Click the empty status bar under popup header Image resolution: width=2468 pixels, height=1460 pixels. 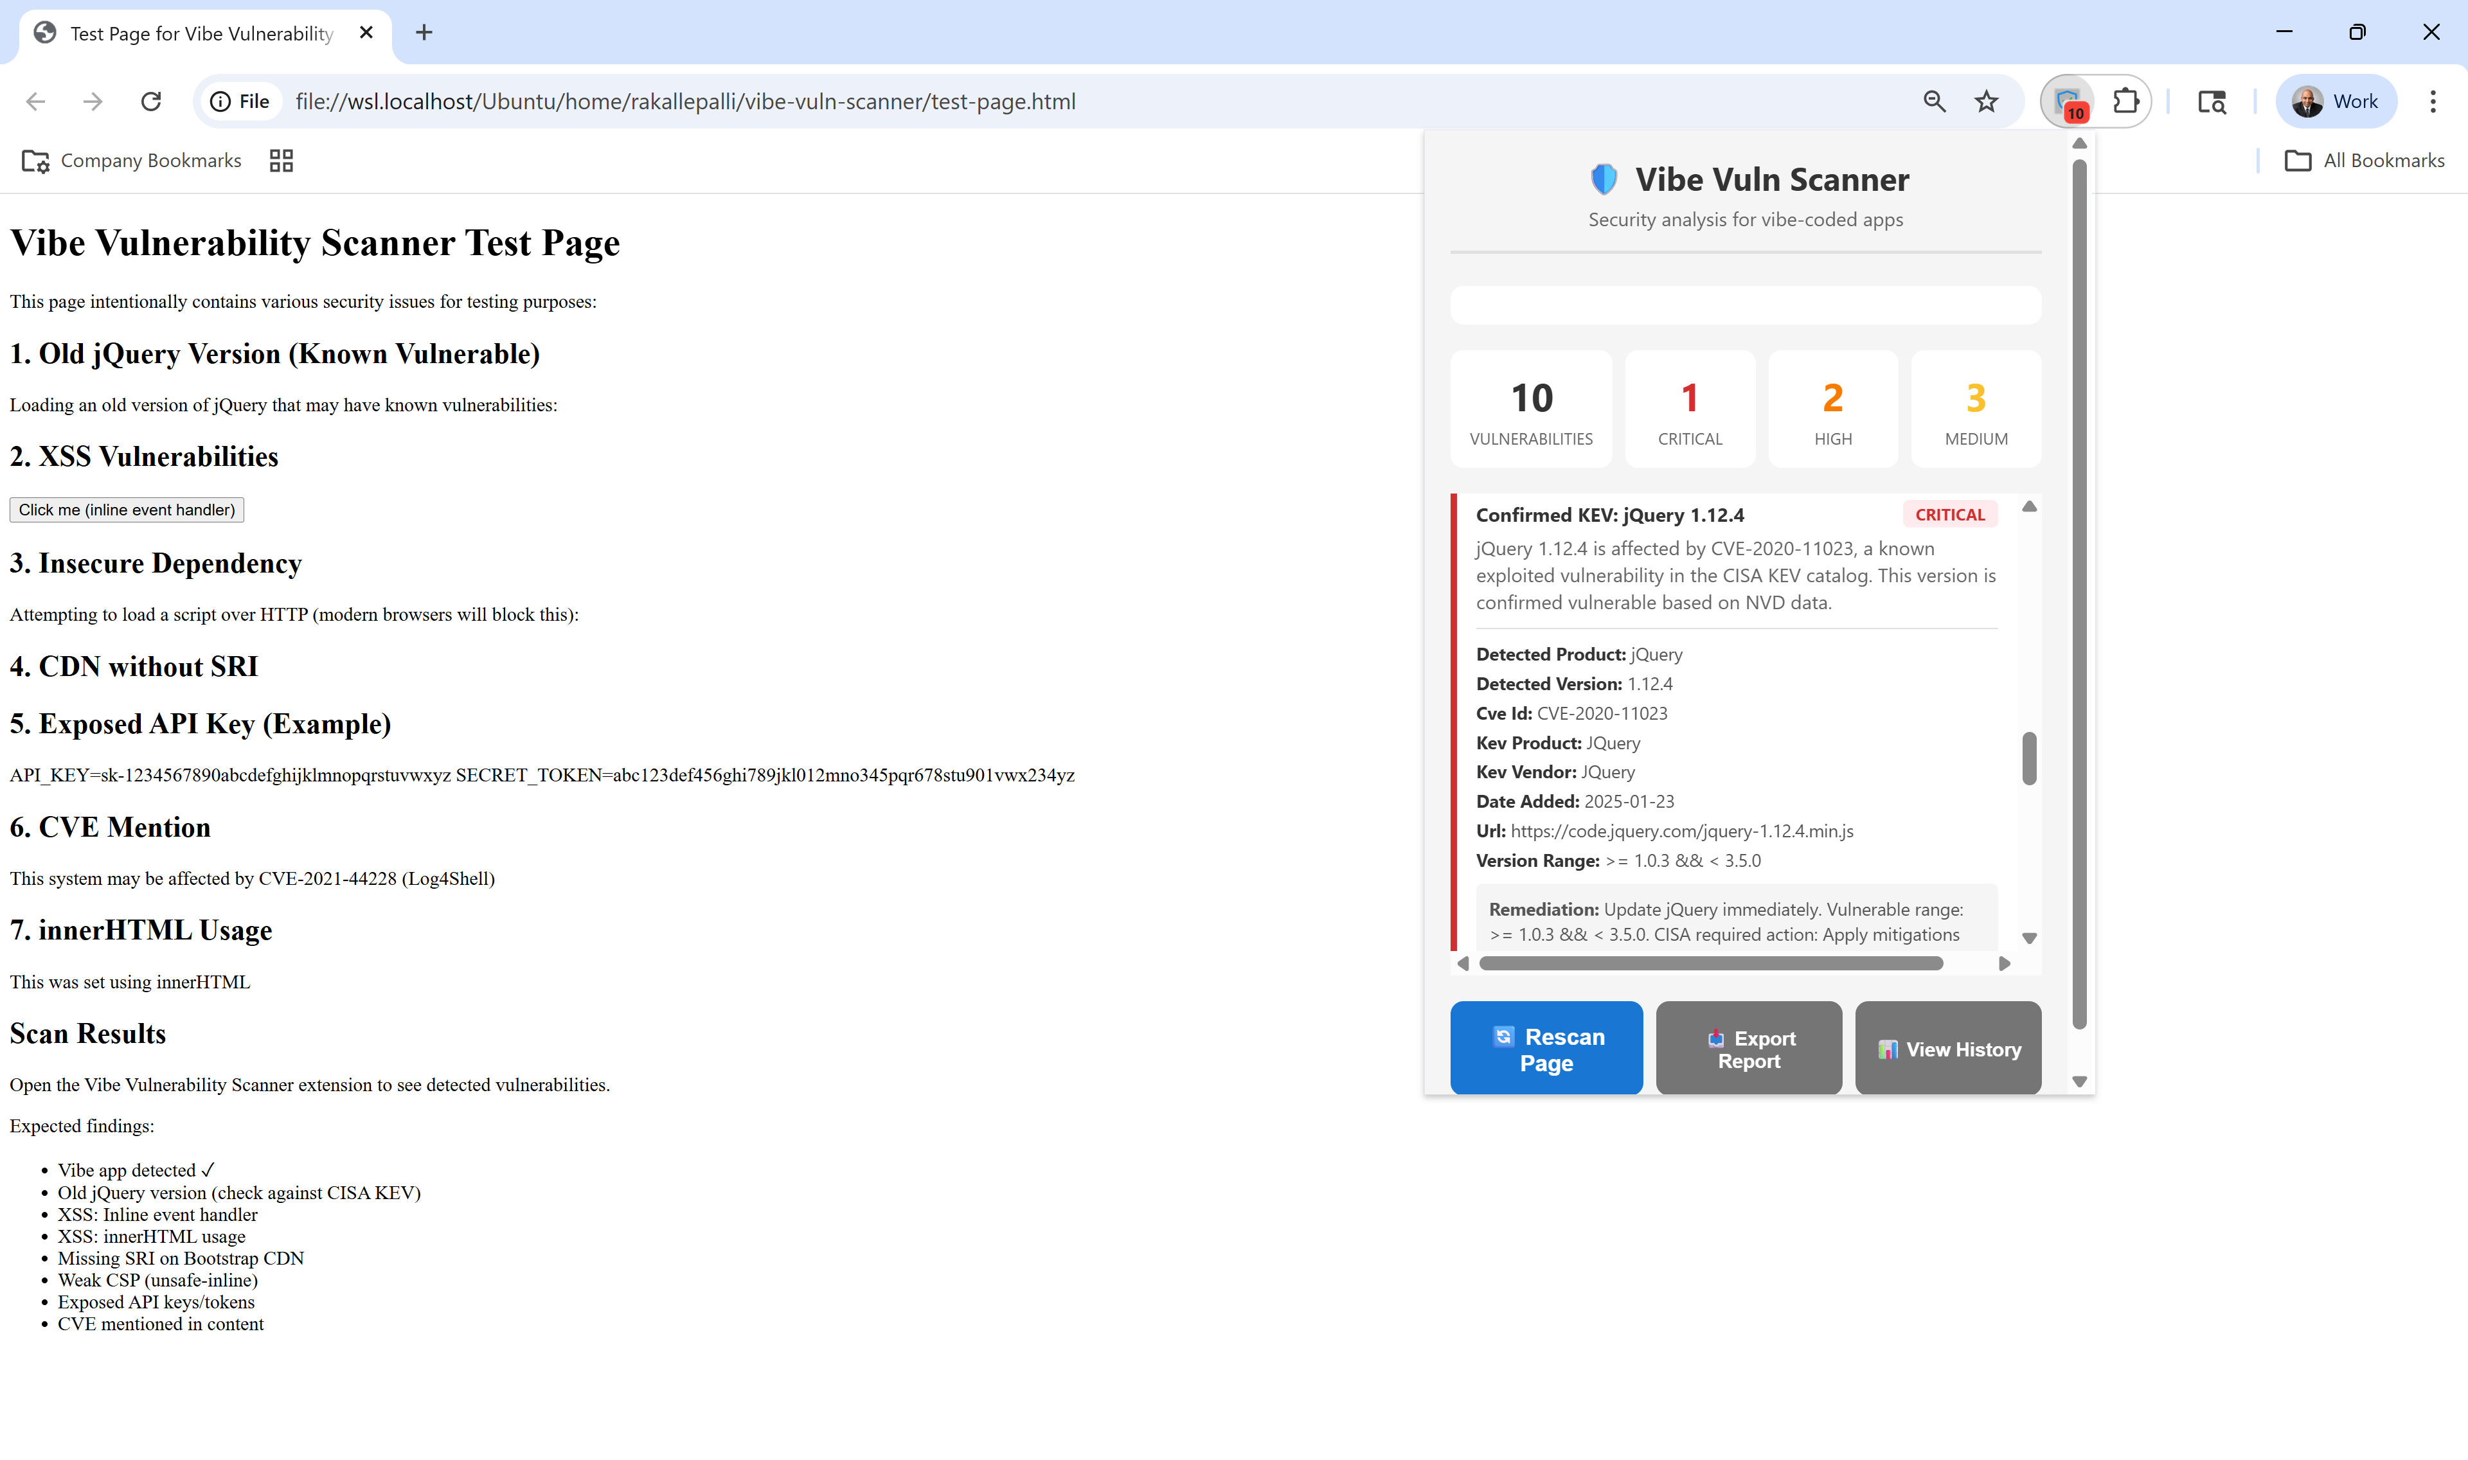tap(1746, 305)
